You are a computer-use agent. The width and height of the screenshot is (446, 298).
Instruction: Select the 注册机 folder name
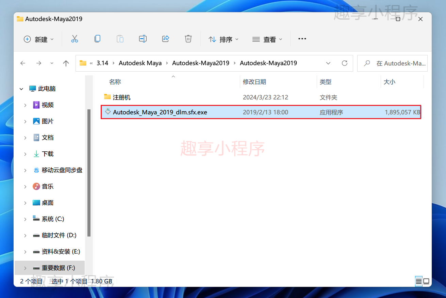click(122, 97)
